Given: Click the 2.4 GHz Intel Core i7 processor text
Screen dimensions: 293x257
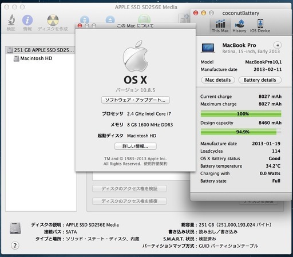Looking at the screenshot, I should point(149,114).
